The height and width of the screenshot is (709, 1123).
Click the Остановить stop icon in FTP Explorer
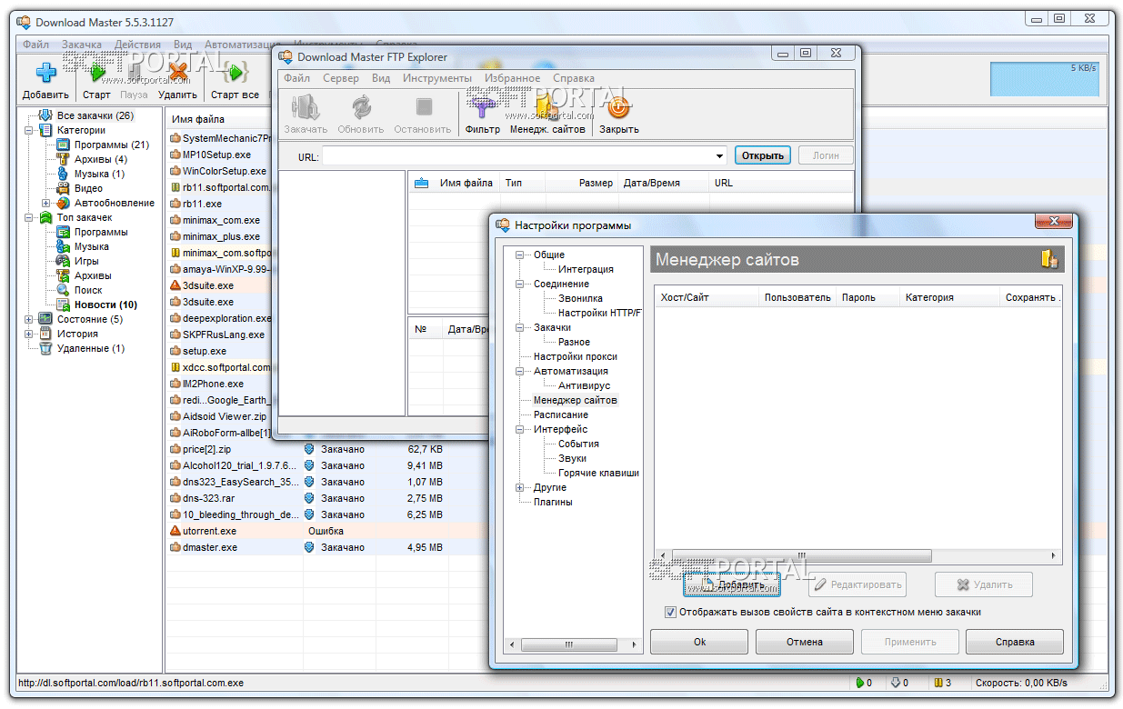click(423, 107)
